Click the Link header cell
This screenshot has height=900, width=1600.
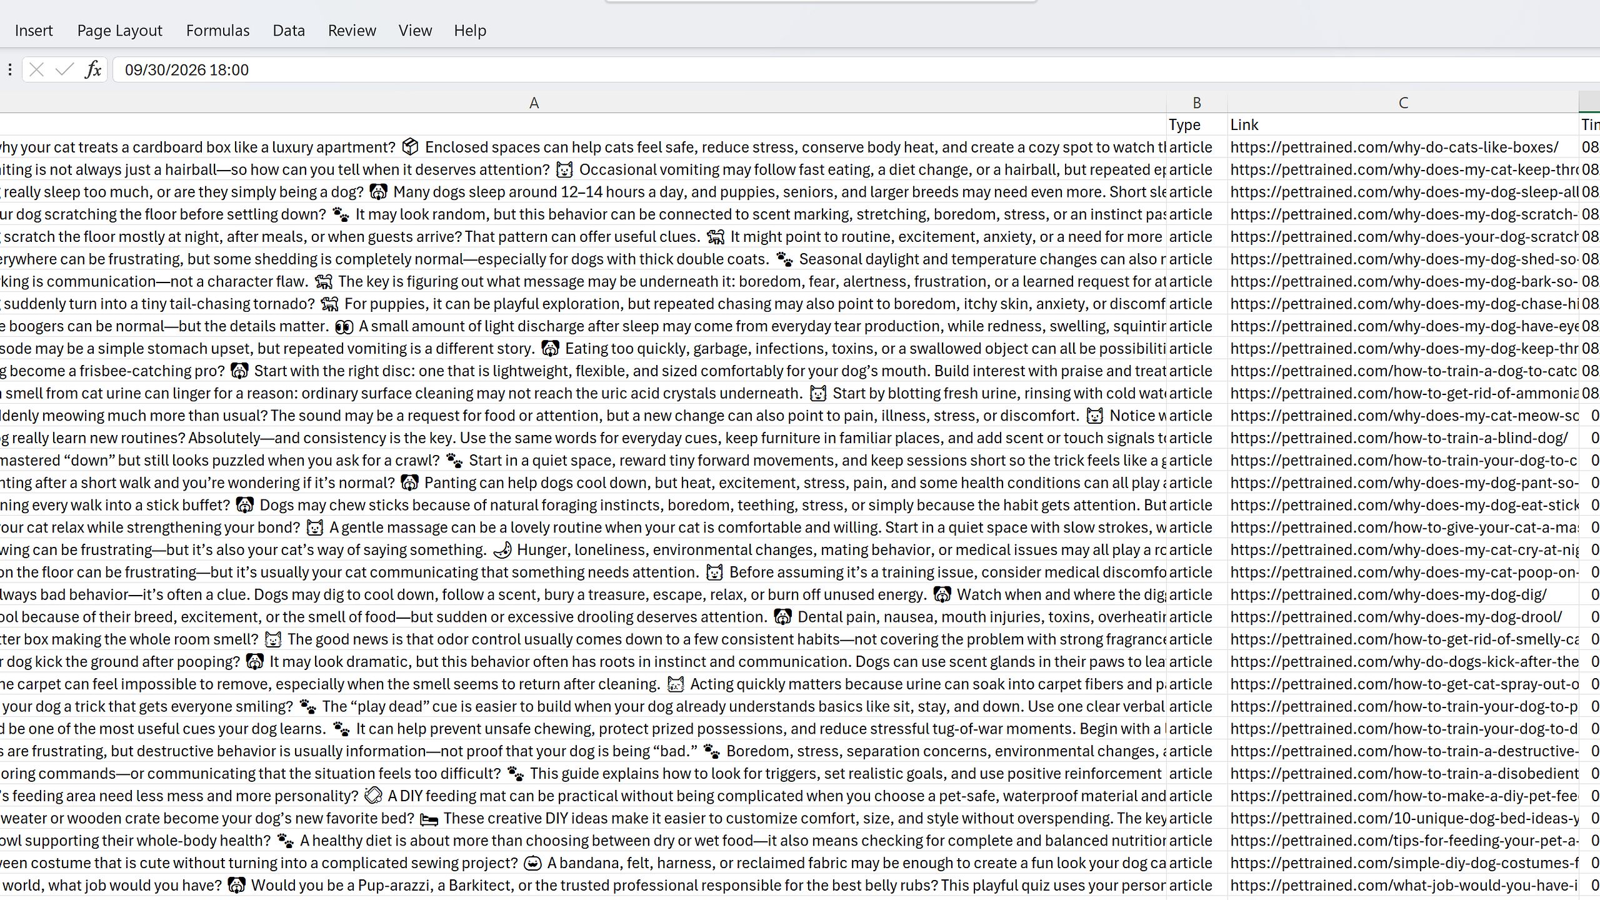(x=1403, y=125)
